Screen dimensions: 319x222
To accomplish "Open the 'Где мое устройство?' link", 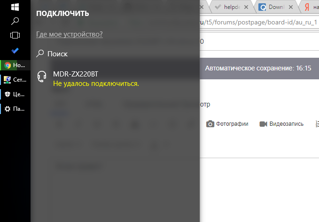I will 70,34.
